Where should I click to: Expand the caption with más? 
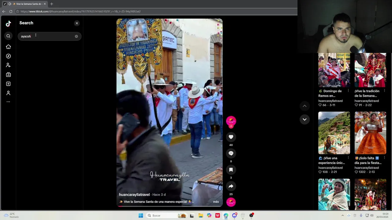pos(216,202)
